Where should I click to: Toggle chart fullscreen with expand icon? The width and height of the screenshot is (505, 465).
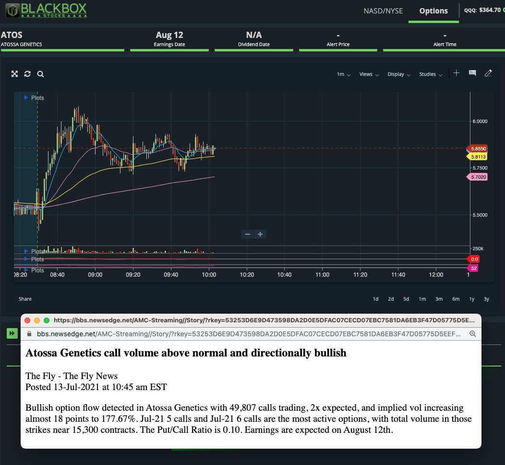[x=14, y=74]
